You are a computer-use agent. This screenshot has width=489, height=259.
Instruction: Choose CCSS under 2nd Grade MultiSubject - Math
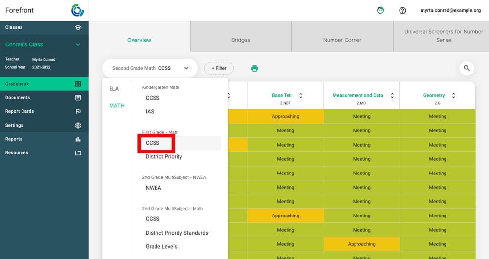(153, 219)
